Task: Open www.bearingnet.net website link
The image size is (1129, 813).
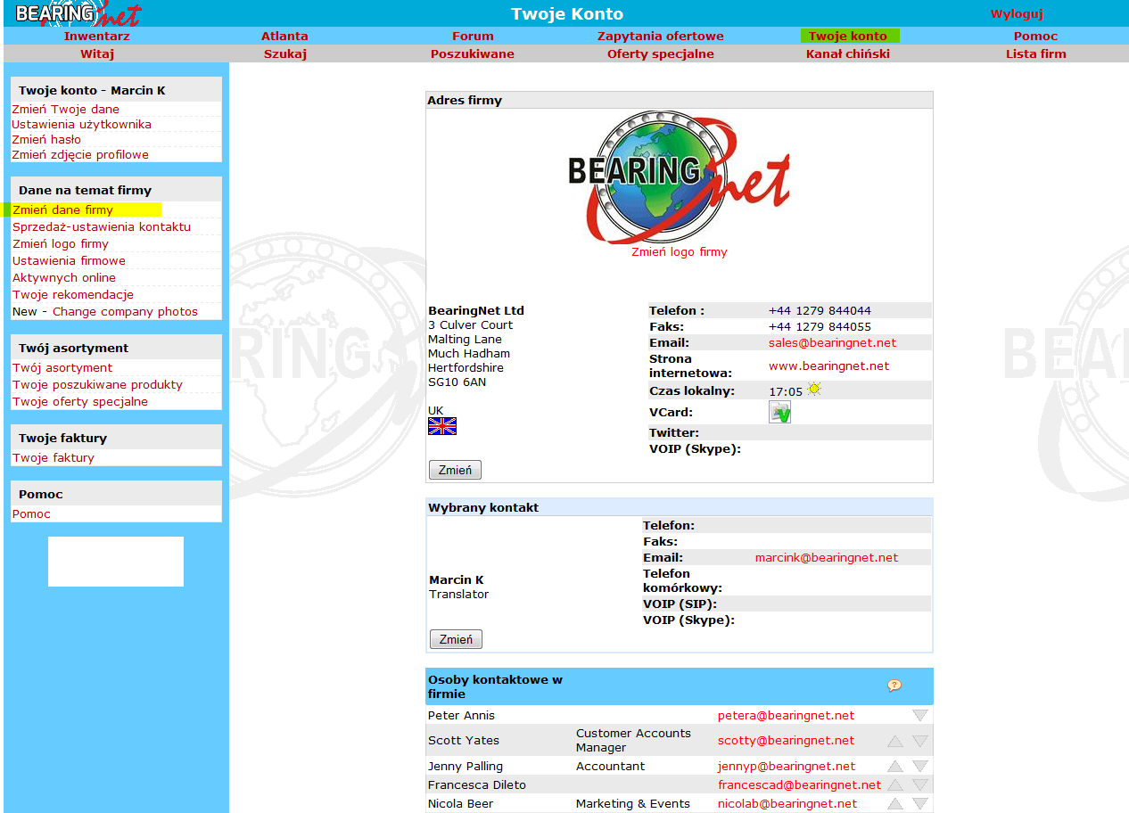Action: [829, 366]
